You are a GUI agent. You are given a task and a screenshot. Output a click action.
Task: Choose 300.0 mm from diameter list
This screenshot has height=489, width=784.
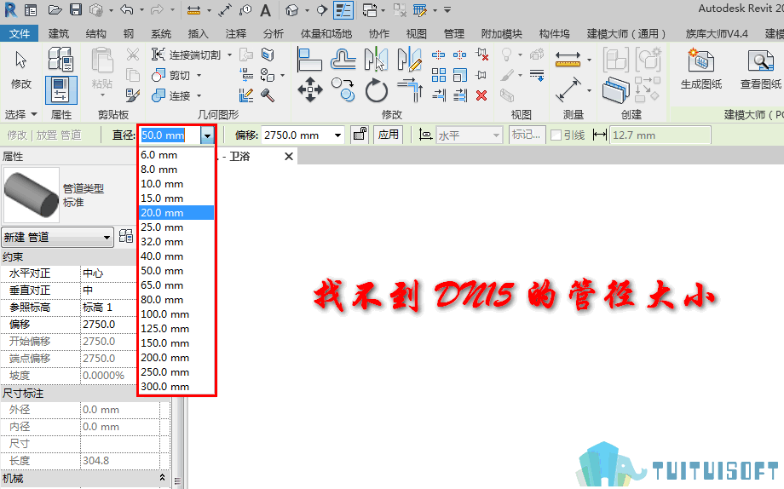click(x=176, y=387)
